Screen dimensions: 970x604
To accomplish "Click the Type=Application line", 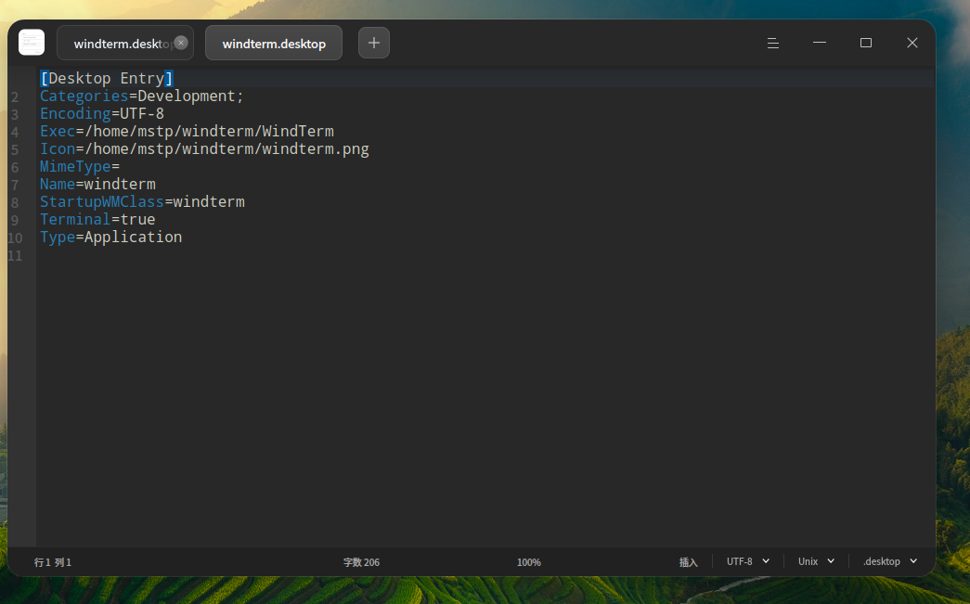I will (110, 238).
